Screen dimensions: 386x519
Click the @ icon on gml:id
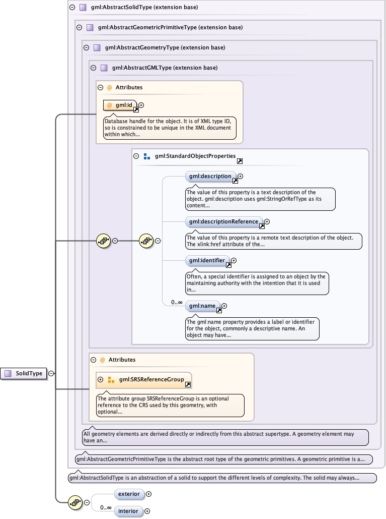[x=110, y=105]
